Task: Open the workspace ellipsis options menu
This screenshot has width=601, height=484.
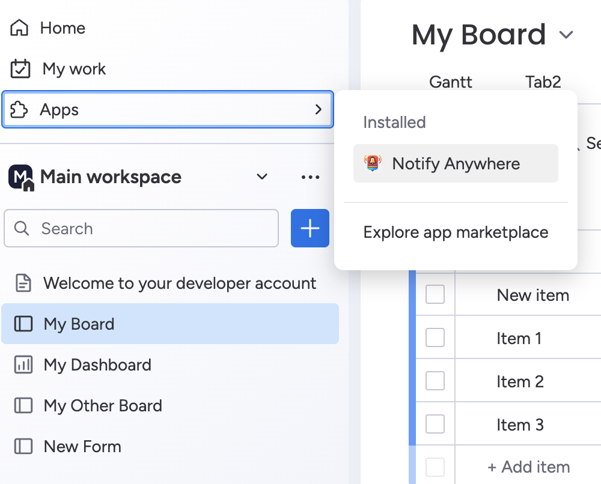Action: pos(310,177)
